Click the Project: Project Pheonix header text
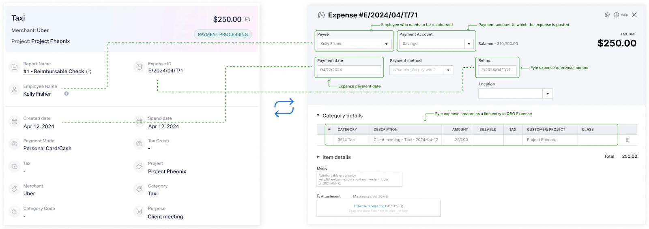 coord(41,41)
